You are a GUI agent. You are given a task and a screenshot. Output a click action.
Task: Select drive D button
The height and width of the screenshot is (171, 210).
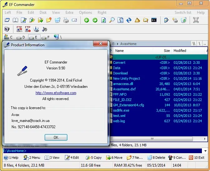(x=21, y=37)
